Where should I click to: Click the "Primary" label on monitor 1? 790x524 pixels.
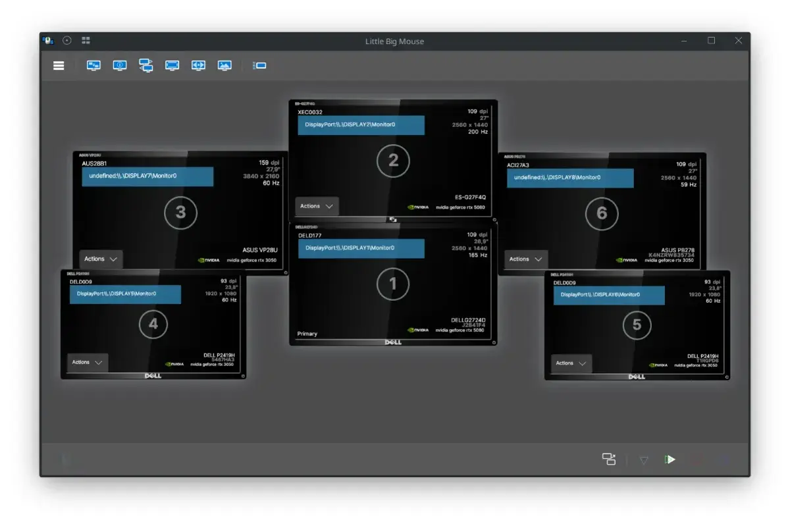coord(307,334)
